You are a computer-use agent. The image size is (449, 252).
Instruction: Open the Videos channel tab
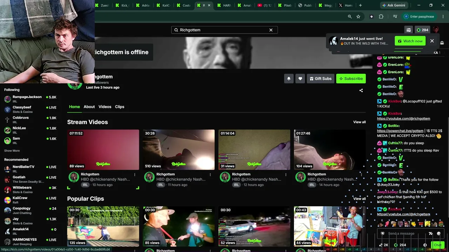pos(105,107)
